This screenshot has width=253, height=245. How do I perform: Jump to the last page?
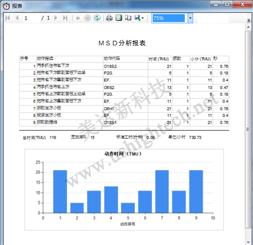tap(65, 18)
